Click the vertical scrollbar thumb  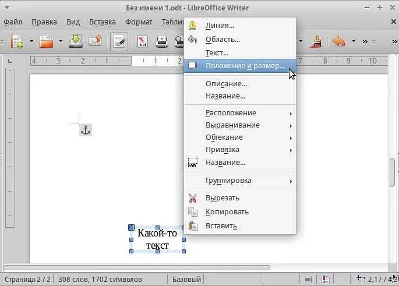393,172
